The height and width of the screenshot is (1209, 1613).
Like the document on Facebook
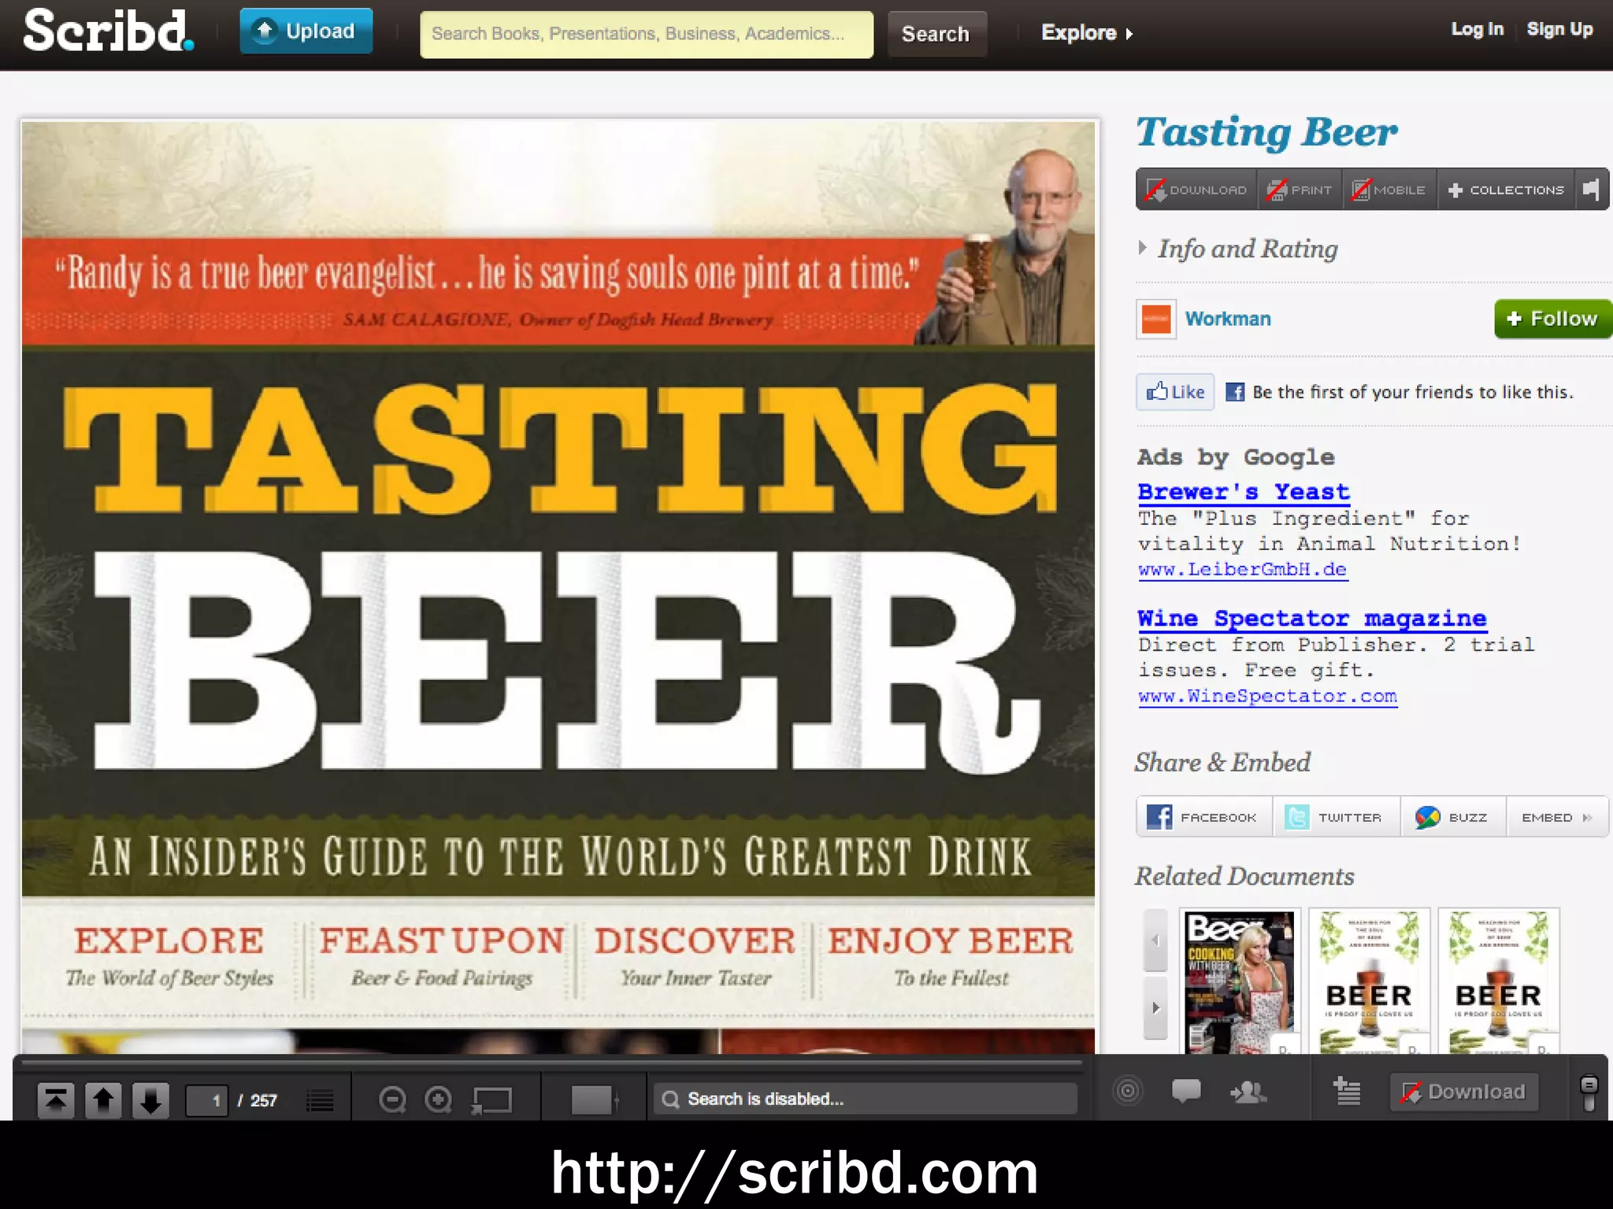pyautogui.click(x=1175, y=392)
